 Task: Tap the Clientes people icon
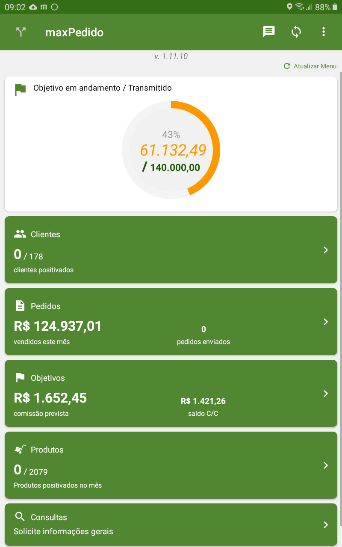20,234
